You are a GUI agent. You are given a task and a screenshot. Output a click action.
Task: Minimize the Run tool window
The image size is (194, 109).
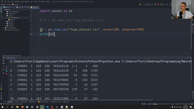click(x=190, y=58)
